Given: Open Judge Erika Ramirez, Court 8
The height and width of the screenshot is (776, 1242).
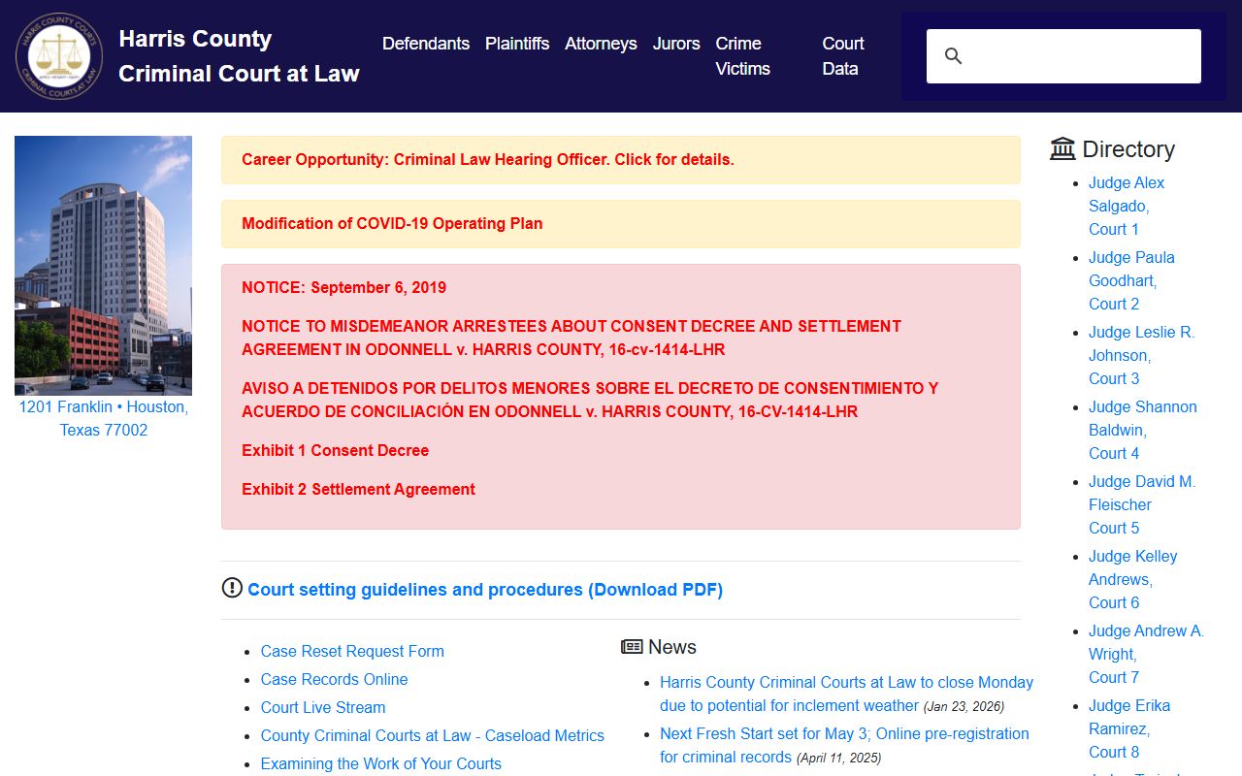Looking at the screenshot, I should pos(1129,729).
